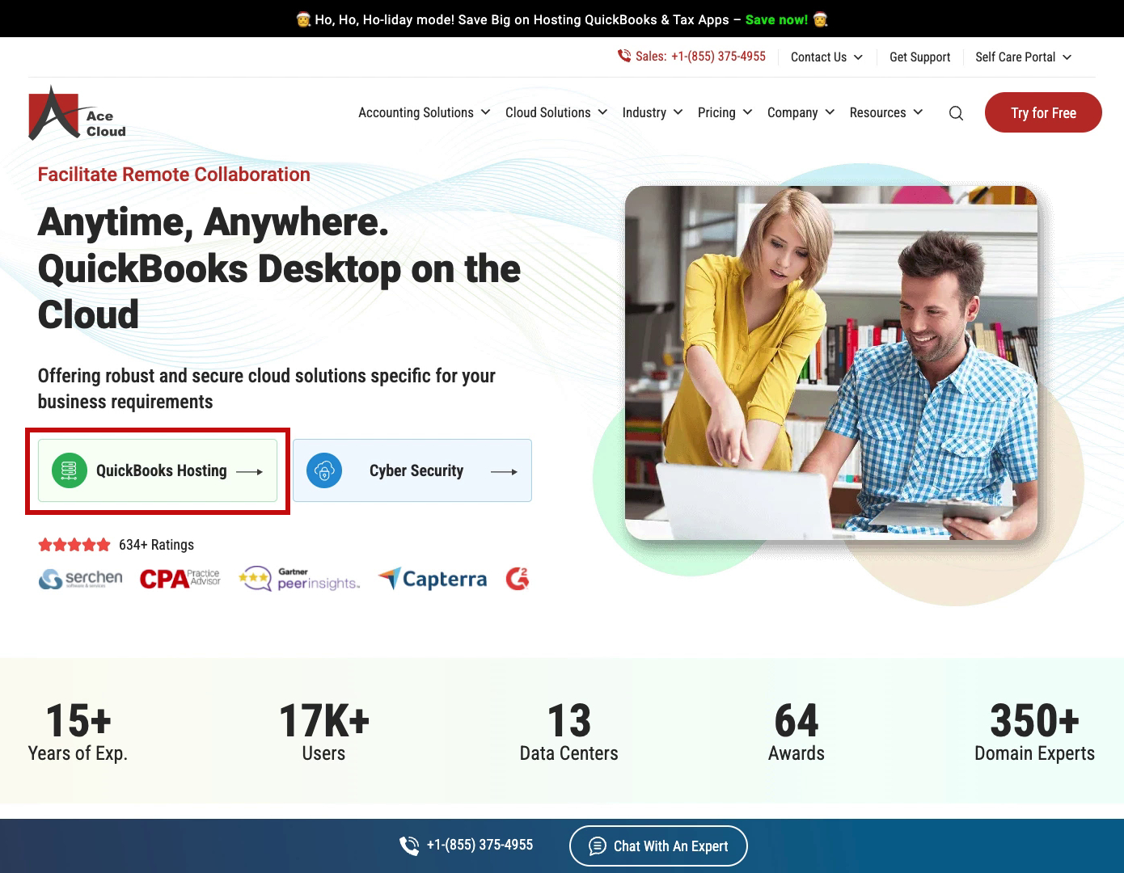Click the arrow on Cyber Security card

click(x=505, y=471)
